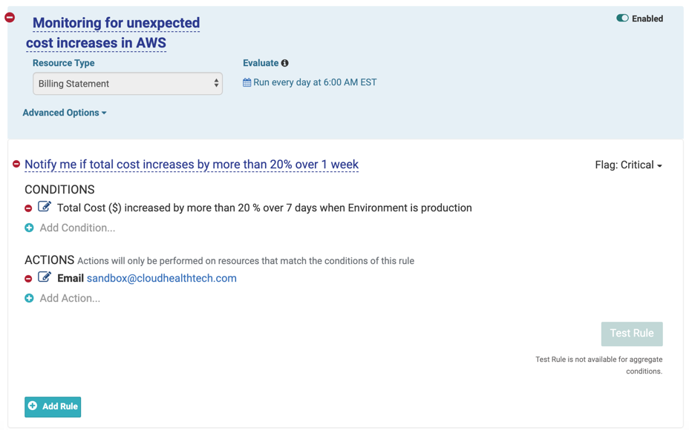The image size is (689, 430).
Task: Click the red remove icon beside rule name
Action: pos(16,164)
